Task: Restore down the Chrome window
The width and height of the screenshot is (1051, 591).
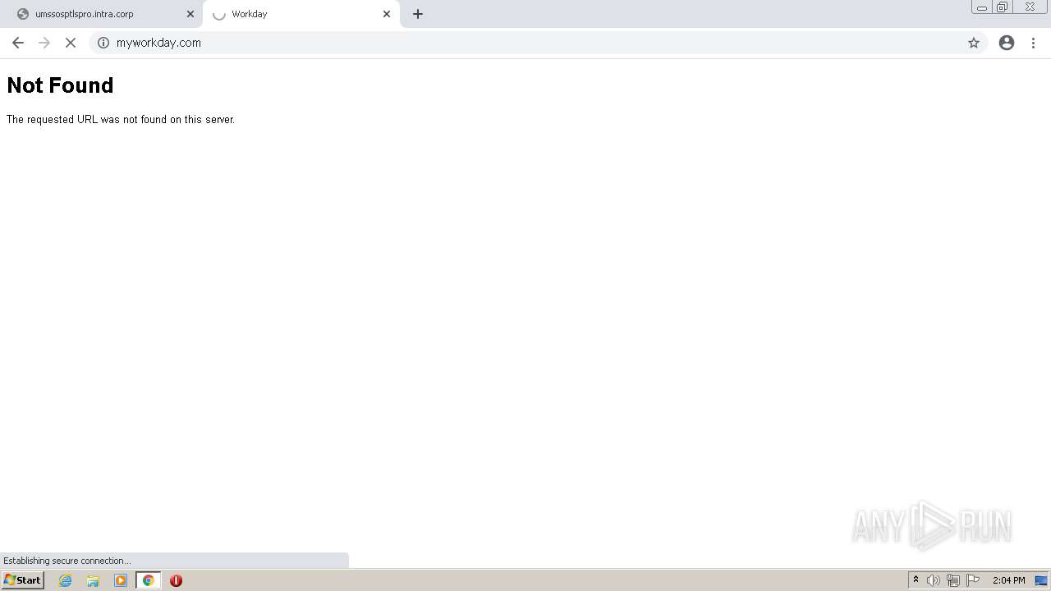Action: tap(1002, 7)
